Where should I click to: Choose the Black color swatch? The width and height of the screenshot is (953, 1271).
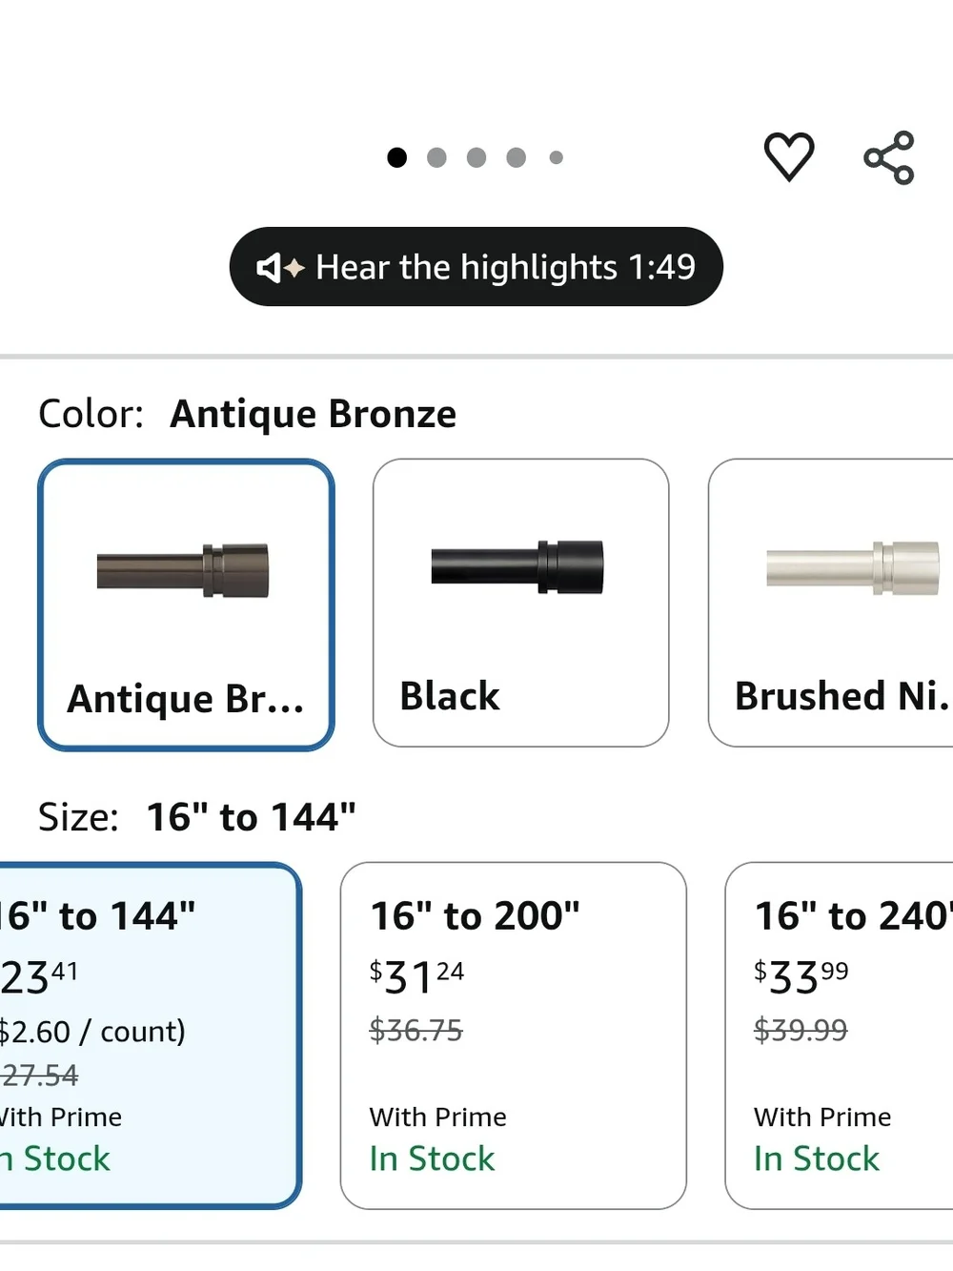click(x=521, y=603)
